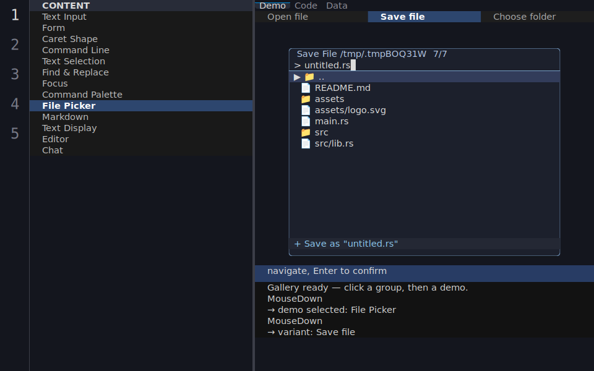This screenshot has height=371, width=594.
Task: Click the README.md file icon
Action: click(306, 88)
